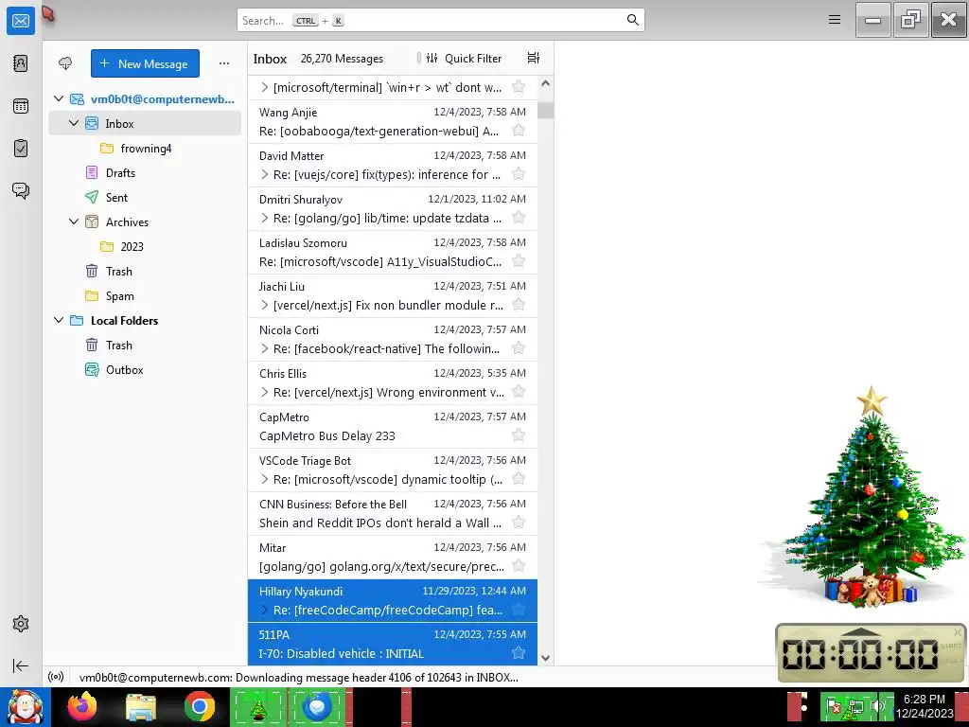Expand the Jiachi Liu next.js thread
Screen dimensions: 969x727
click(x=265, y=306)
